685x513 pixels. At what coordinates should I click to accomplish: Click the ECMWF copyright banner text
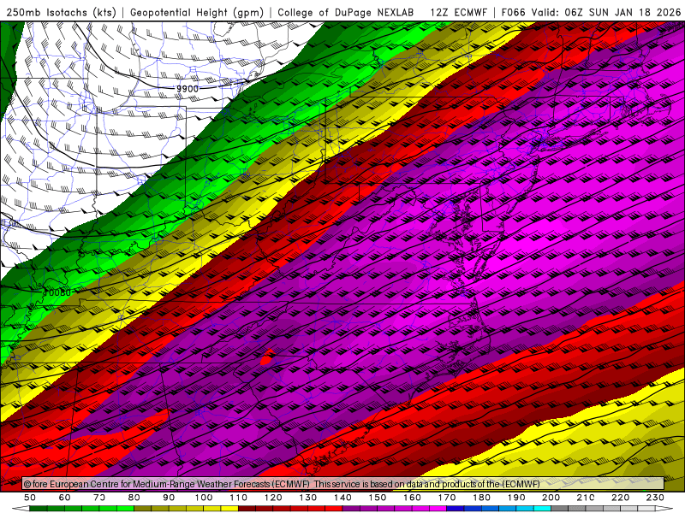(x=282, y=484)
